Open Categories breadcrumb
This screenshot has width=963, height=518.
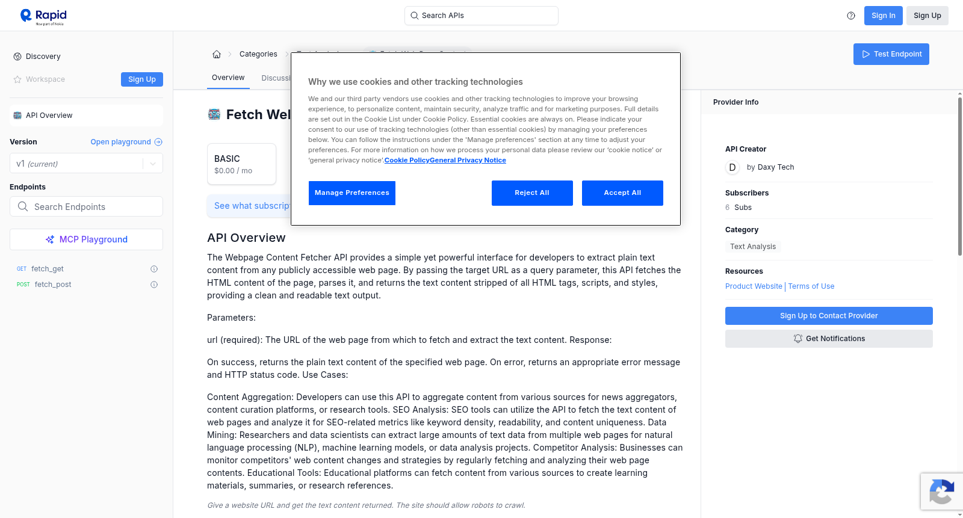pos(258,54)
